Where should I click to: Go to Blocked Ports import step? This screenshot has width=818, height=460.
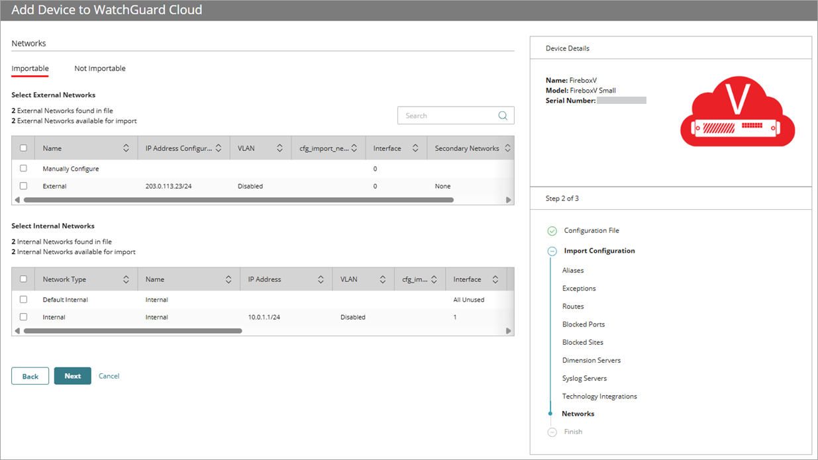(584, 324)
